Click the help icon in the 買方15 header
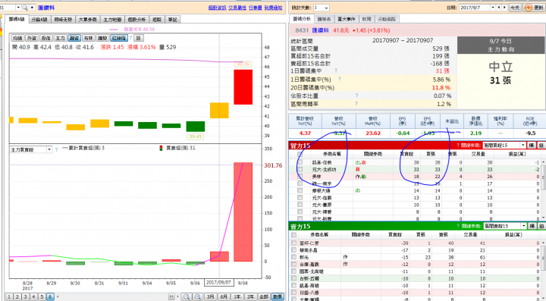546x301 pixels. tap(458, 146)
